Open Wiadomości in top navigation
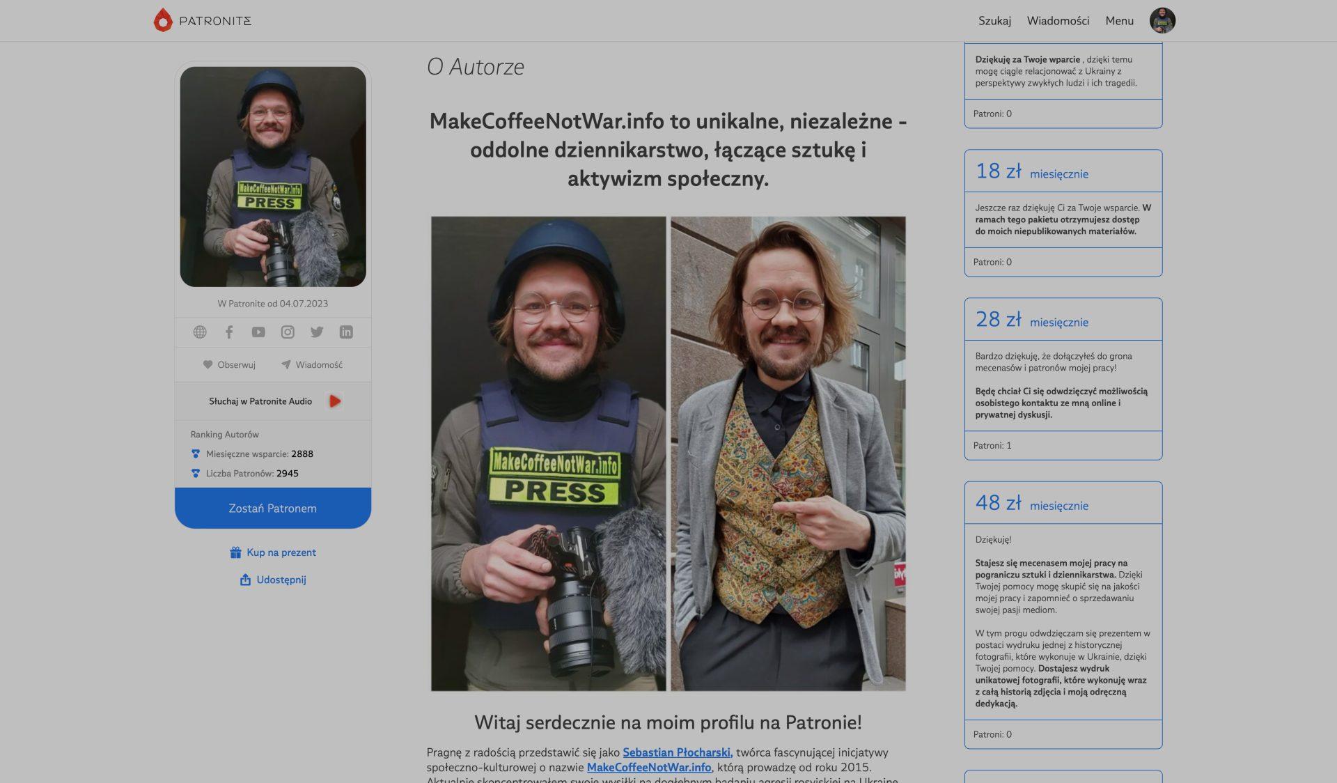Viewport: 1337px width, 783px height. (1058, 21)
